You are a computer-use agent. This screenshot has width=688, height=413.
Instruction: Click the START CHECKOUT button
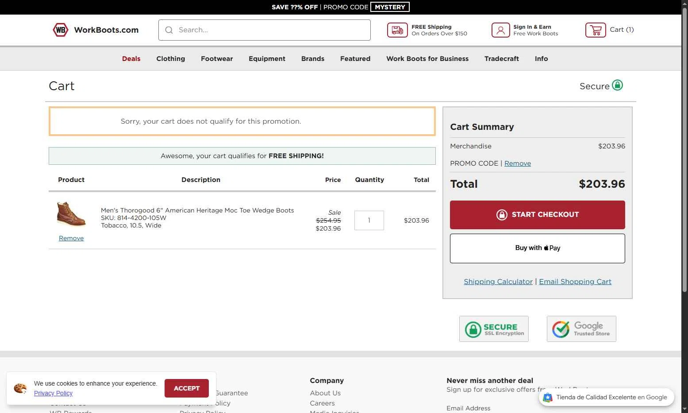[538, 215]
